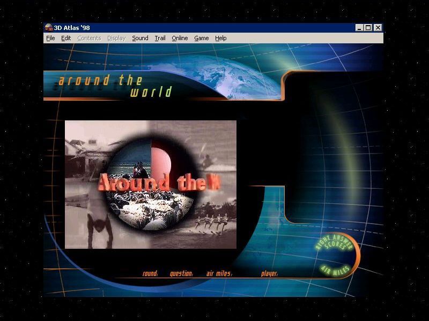Open the Help menu
429x321 pixels.
click(220, 38)
